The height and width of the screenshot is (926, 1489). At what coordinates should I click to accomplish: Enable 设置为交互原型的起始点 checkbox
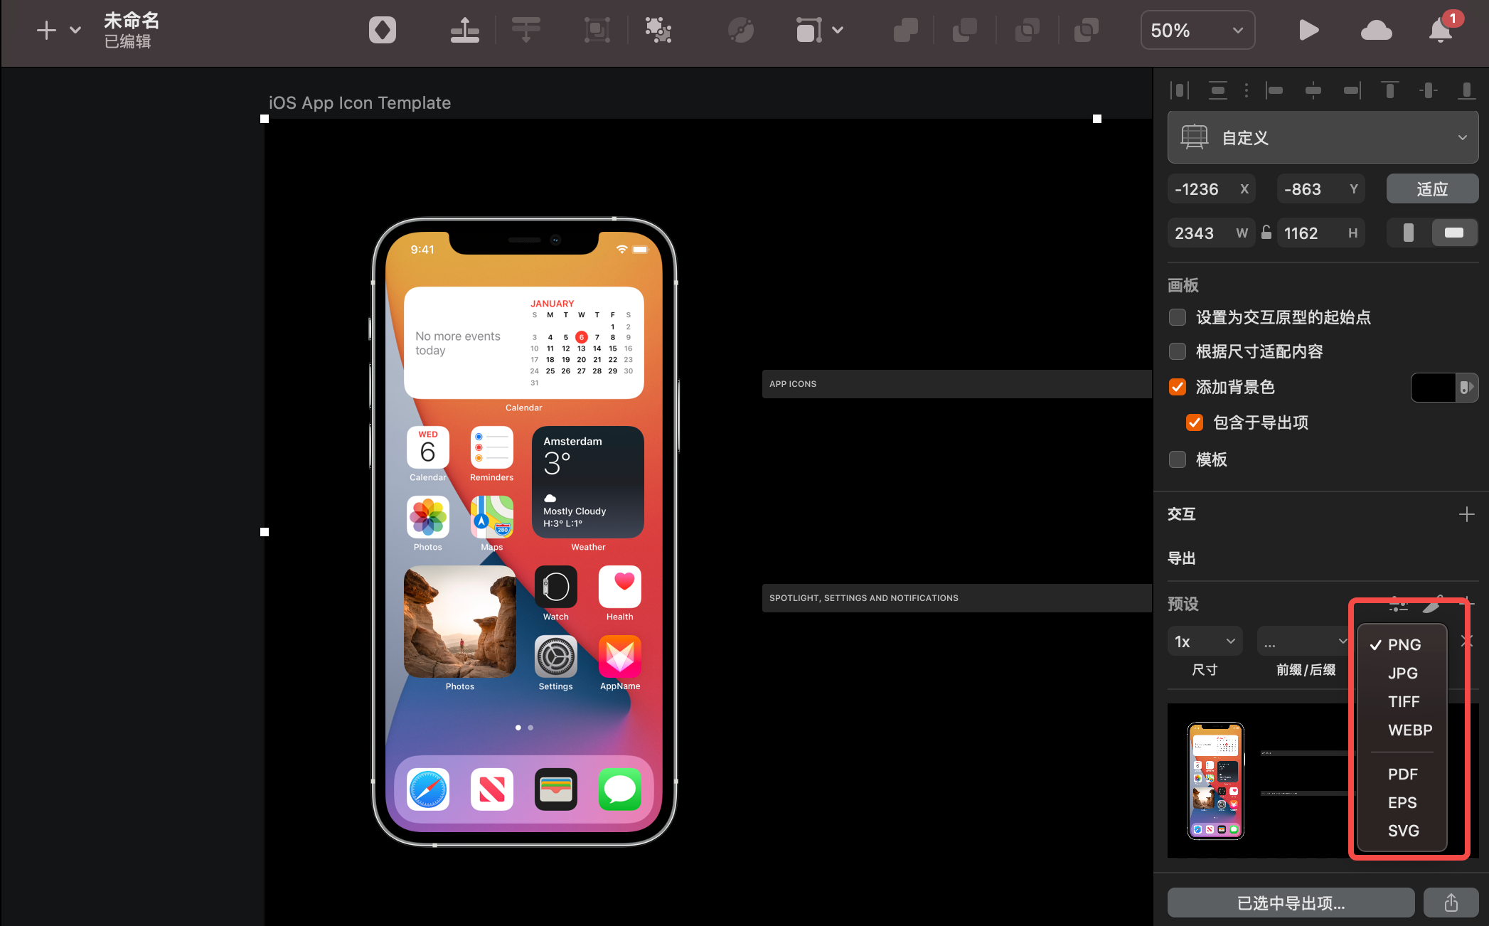[1178, 317]
